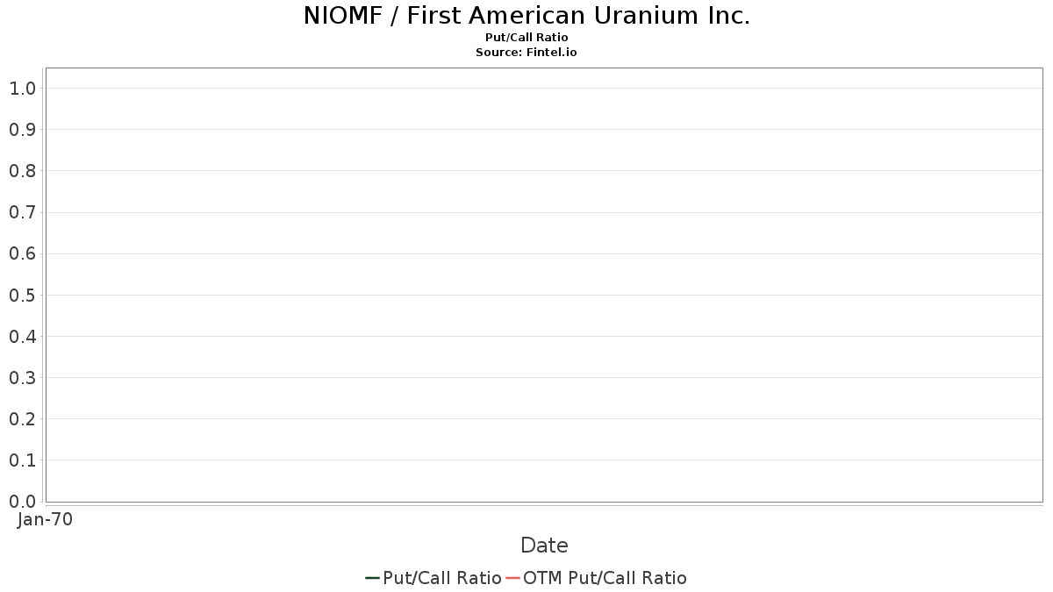Toggle the OTM Put/Call Ratio legend label
Screen dimensions: 1053x592
point(605,578)
